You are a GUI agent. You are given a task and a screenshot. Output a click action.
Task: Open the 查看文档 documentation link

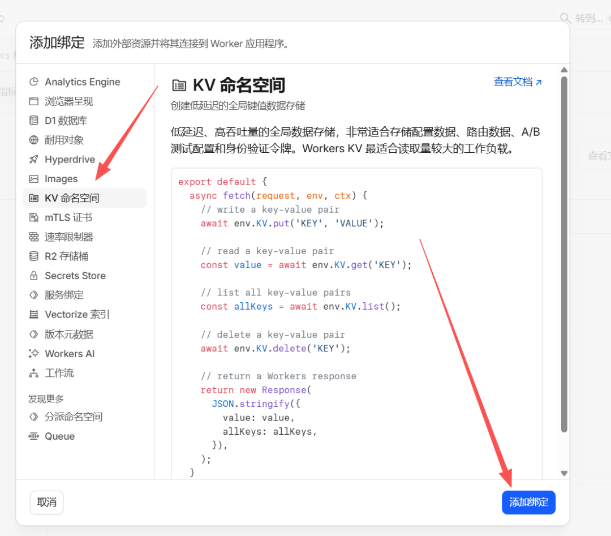[x=518, y=82]
